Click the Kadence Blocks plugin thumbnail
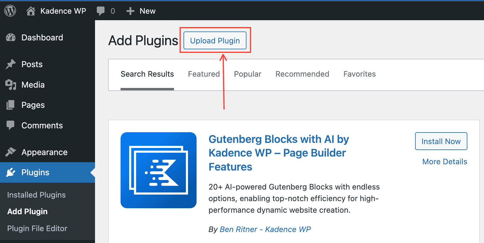Viewport: 484px width, 243px height. (159, 170)
